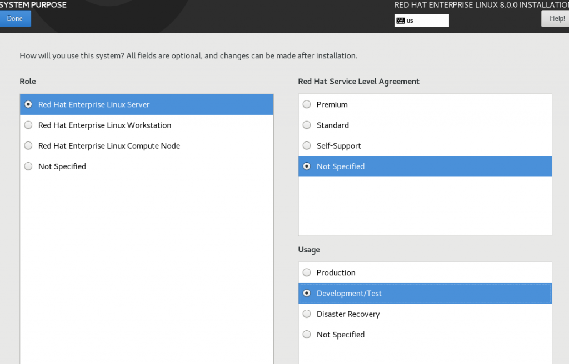Click the Red Hat Service Level Agreement label
569x364 pixels.
[x=358, y=82]
